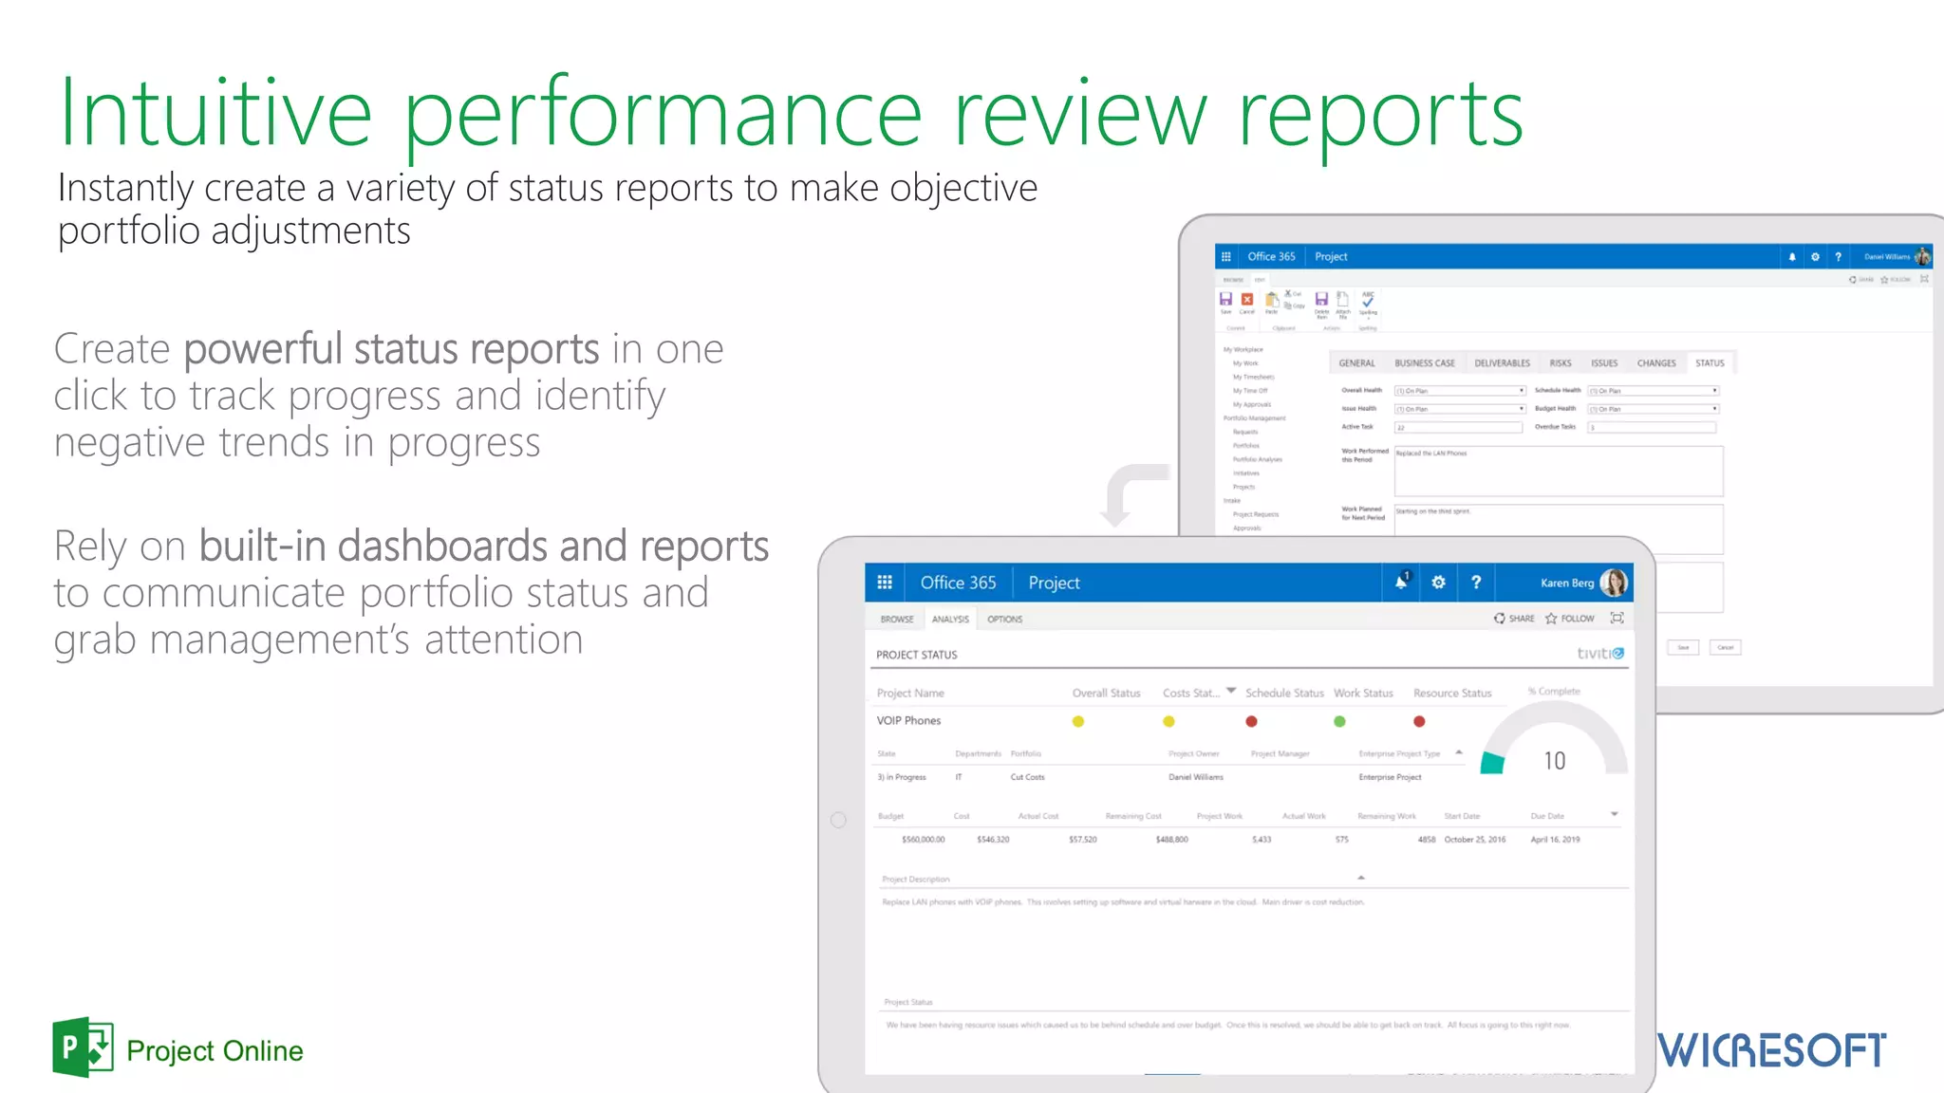Click Office 365 in Karen Berg's window
The width and height of the screenshot is (1944, 1093).
coord(958,583)
